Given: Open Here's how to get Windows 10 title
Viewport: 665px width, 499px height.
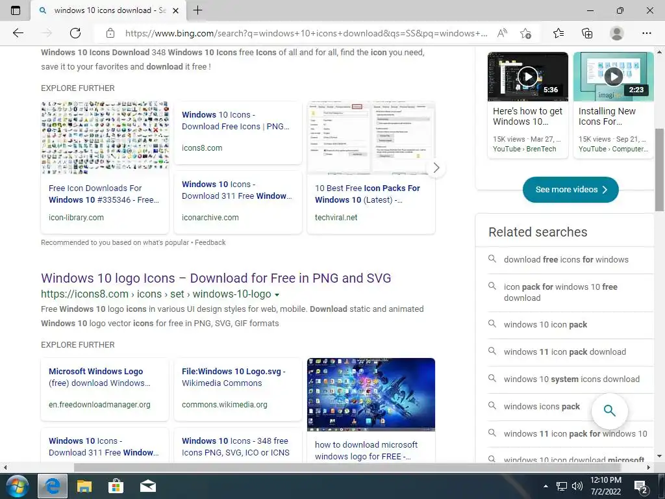Looking at the screenshot, I should click(527, 116).
